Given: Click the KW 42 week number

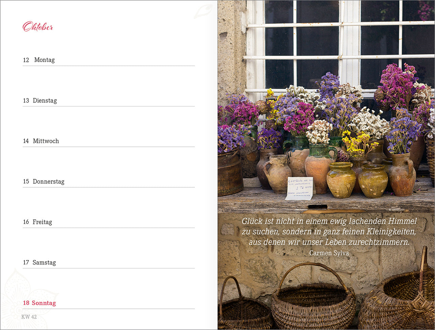Looking at the screenshot, I should [x=29, y=317].
